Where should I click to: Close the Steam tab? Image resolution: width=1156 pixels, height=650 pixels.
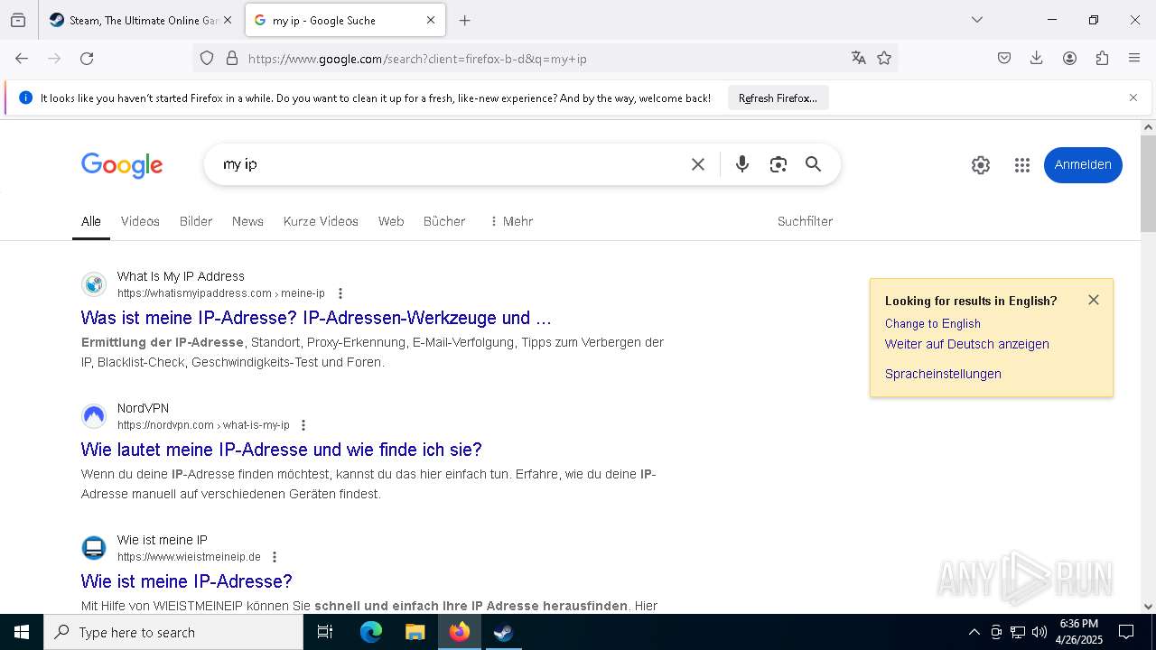[x=227, y=20]
